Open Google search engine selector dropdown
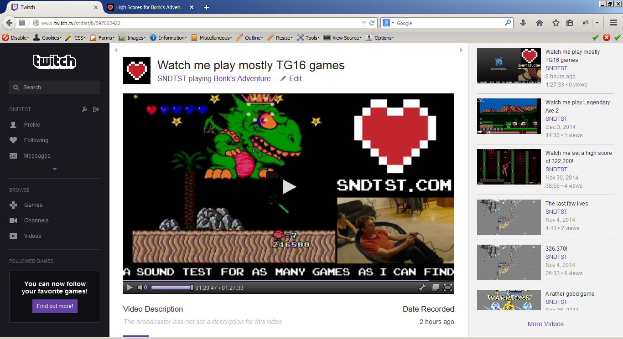This screenshot has width=623, height=339. [388, 23]
